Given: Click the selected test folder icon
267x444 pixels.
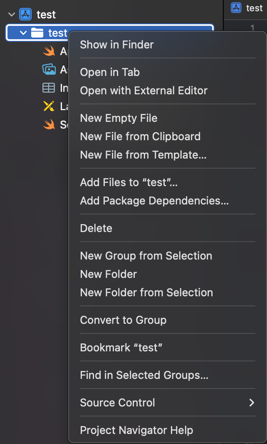Looking at the screenshot, I should 37,33.
